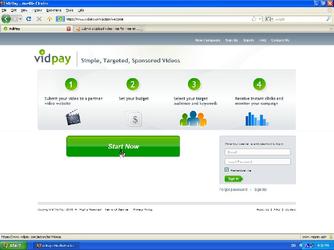Switch to the Submit & Upload Video Files tab

point(109,29)
